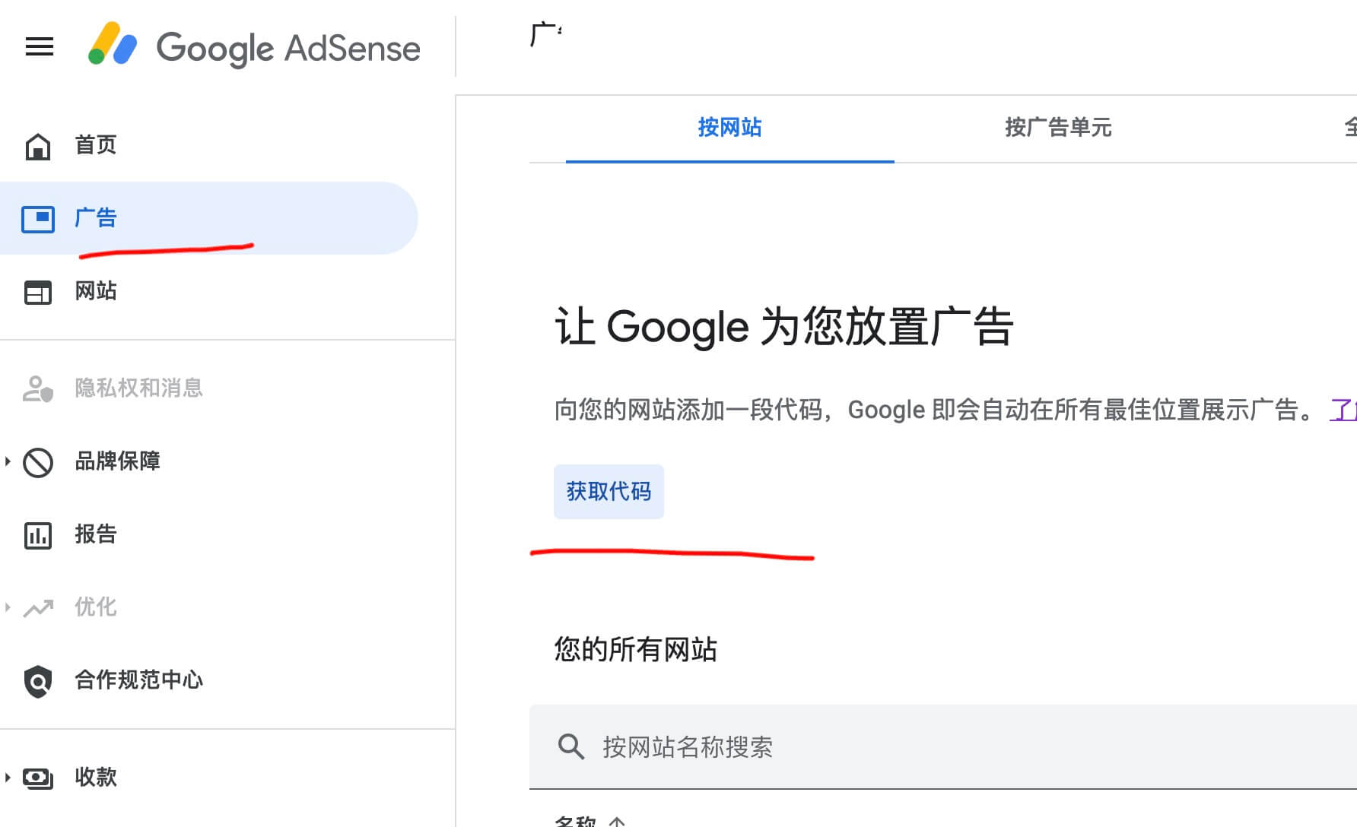Switch to the 按广告单元 tab
Viewport: 1357px width, 827px height.
tap(1058, 128)
